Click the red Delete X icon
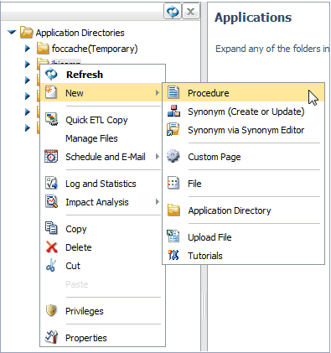This screenshot has width=331, height=353. (x=51, y=247)
